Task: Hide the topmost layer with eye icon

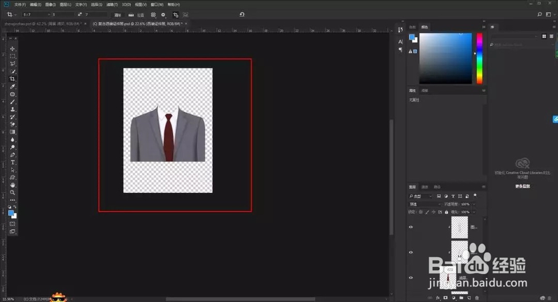Action: point(411,227)
